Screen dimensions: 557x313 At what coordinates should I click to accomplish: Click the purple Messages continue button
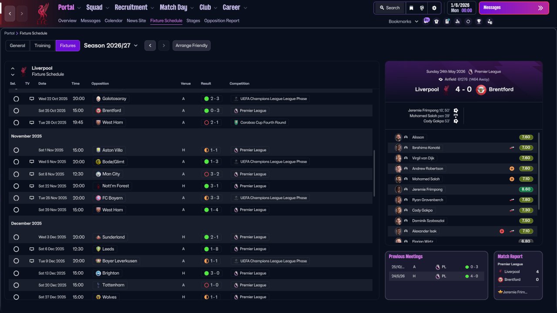(514, 8)
